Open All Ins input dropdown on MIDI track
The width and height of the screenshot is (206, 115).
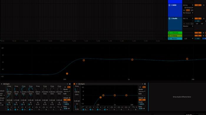coord(188,5)
